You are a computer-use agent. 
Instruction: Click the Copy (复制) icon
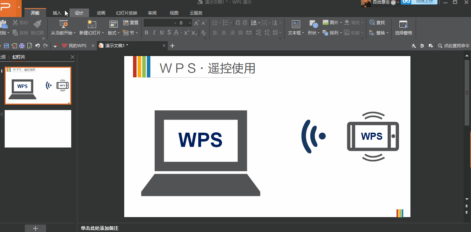(x=15, y=33)
